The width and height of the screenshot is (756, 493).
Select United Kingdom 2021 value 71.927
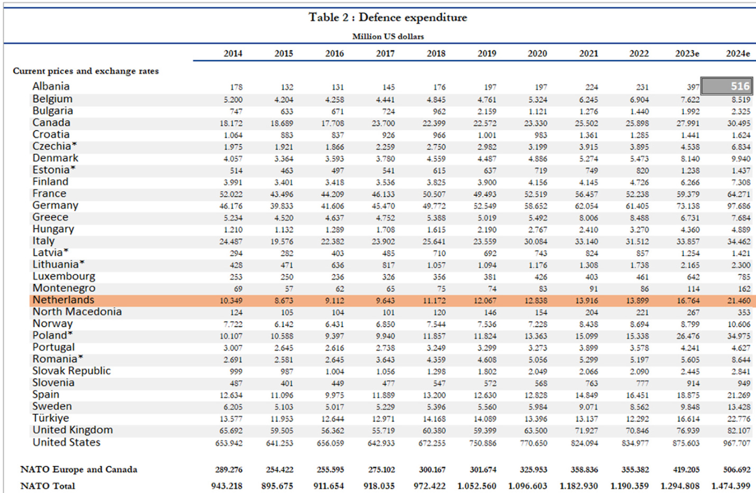point(586,431)
